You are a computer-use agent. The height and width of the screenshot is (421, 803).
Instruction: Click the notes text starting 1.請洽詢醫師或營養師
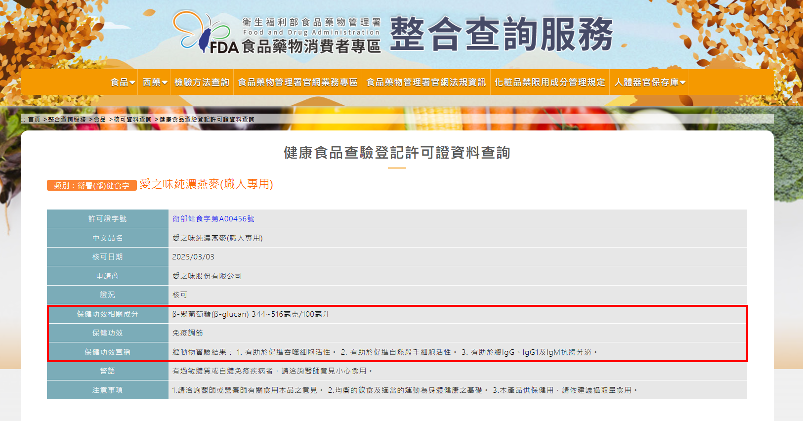pos(405,390)
